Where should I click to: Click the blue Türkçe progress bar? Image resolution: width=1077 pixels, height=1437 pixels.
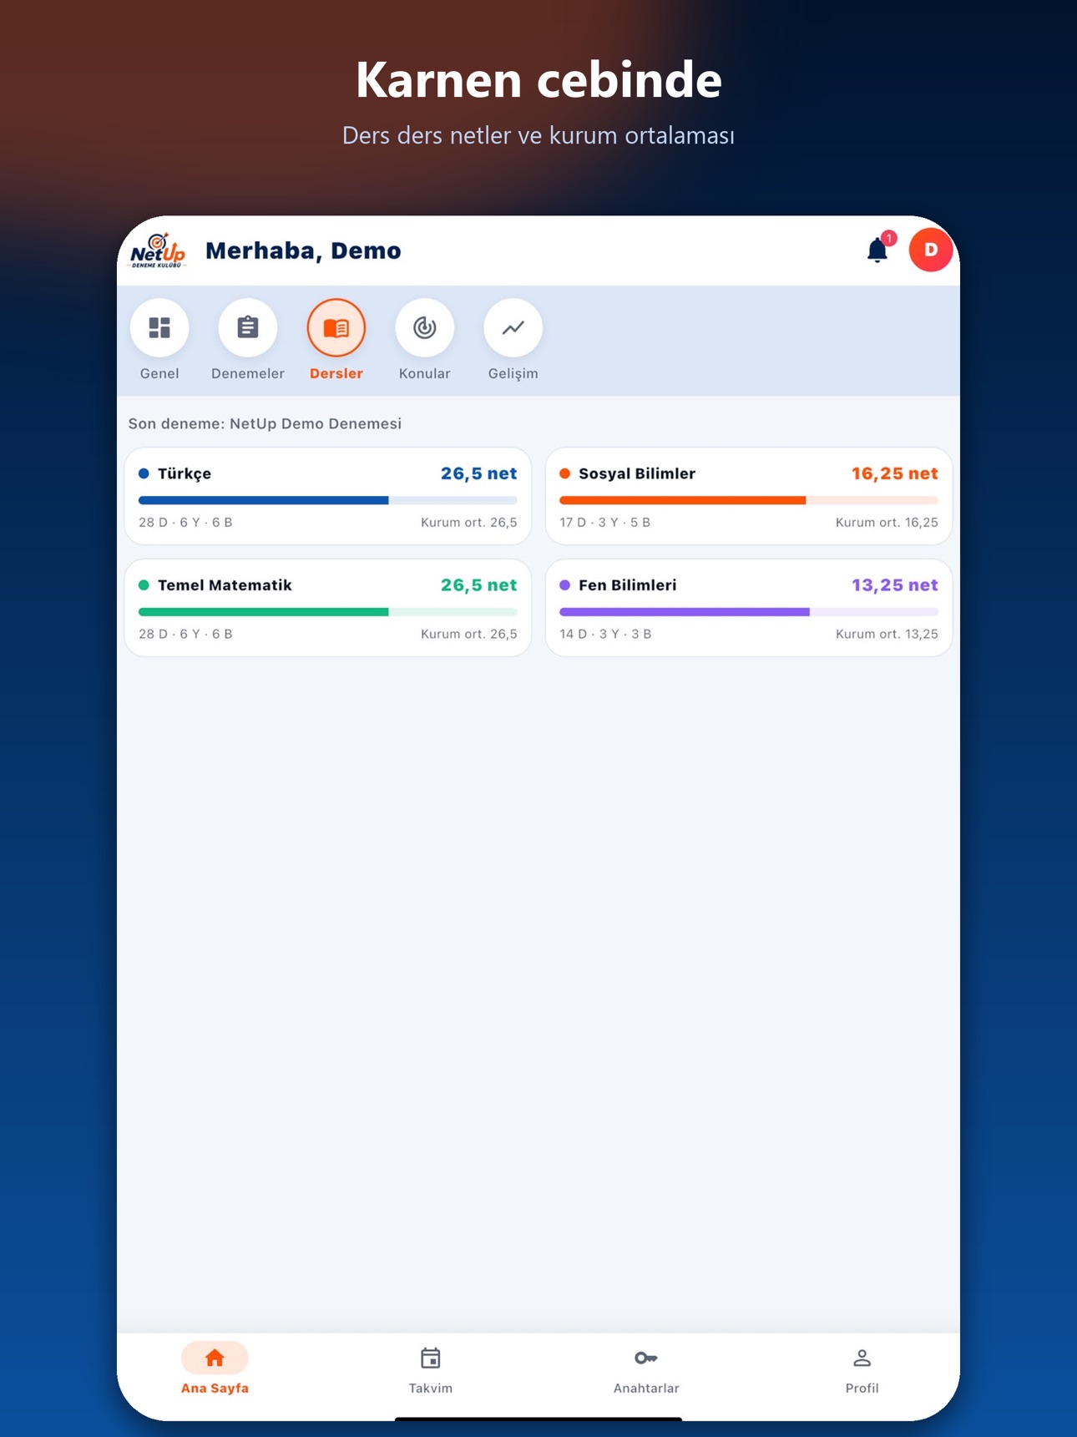(x=328, y=500)
